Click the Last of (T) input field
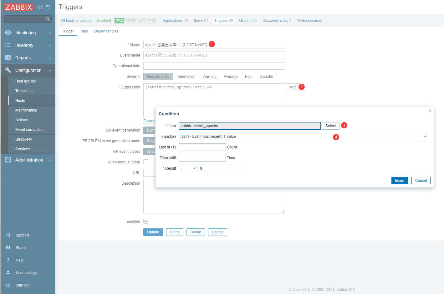 click(x=202, y=147)
